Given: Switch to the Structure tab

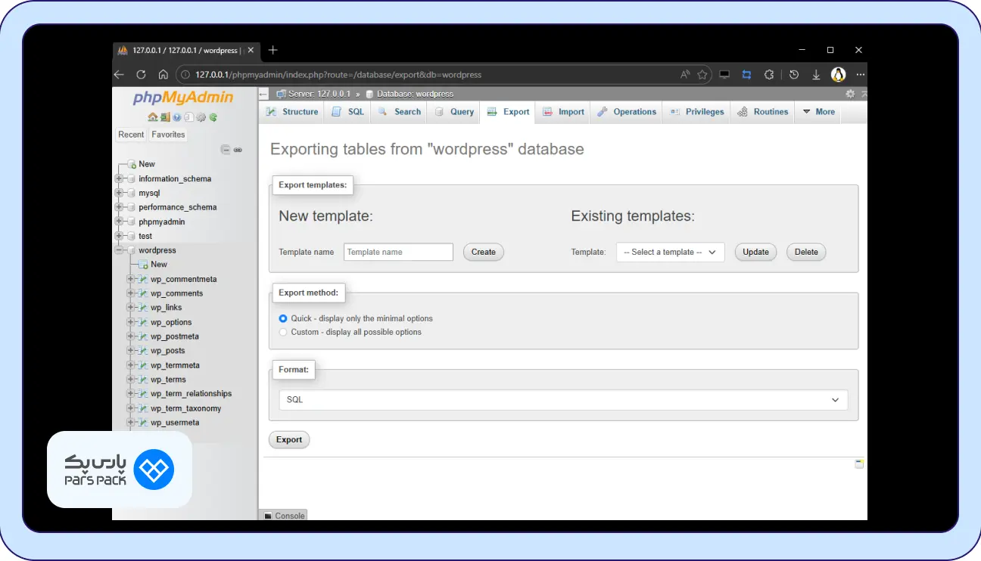Looking at the screenshot, I should coord(292,112).
